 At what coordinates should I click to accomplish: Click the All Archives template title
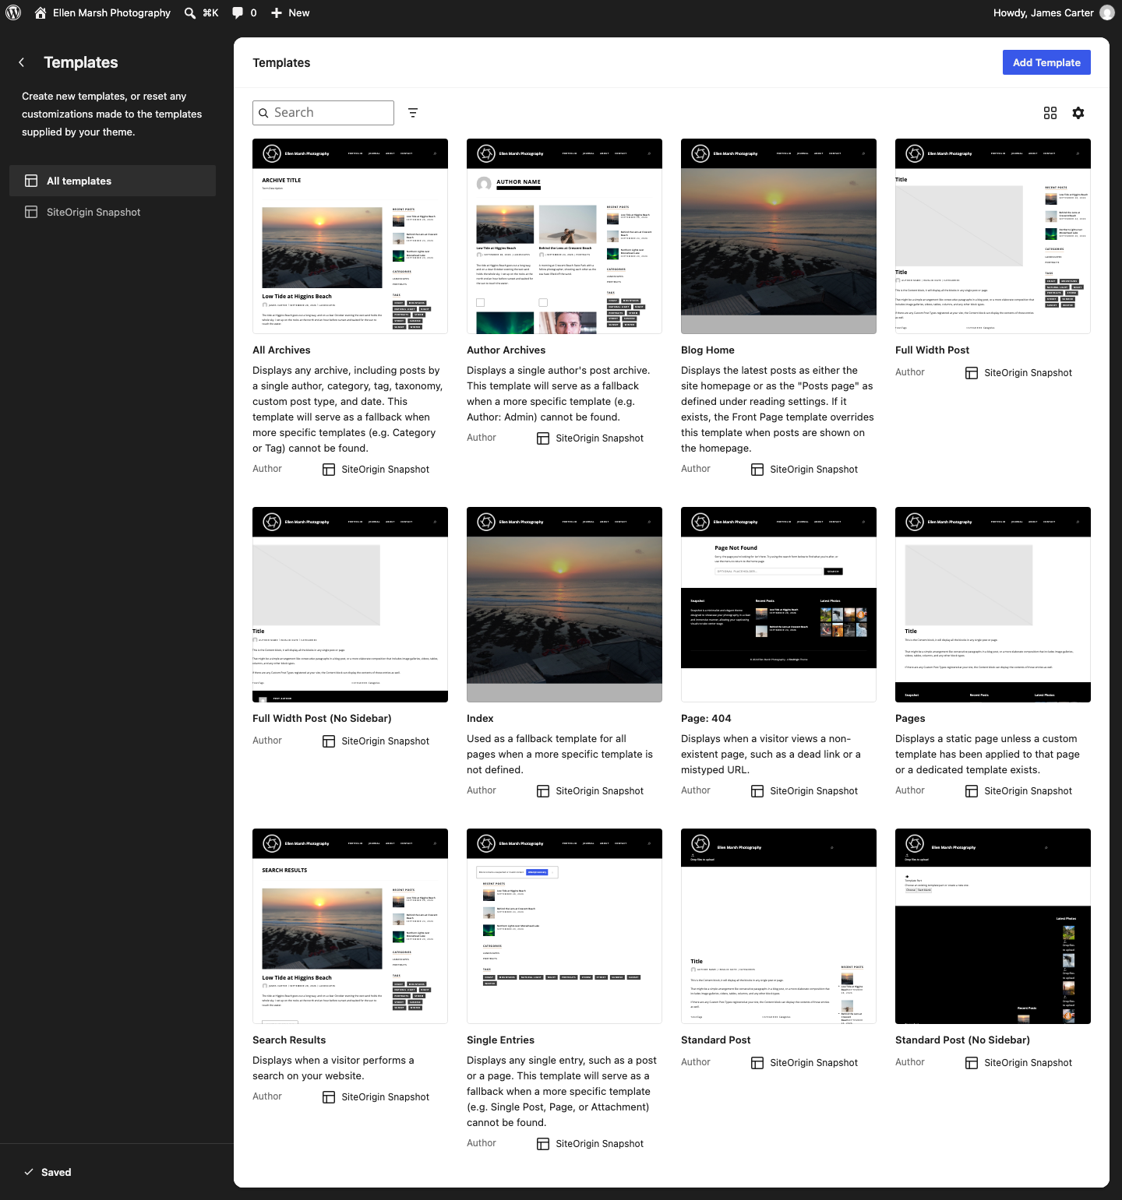[x=281, y=350]
